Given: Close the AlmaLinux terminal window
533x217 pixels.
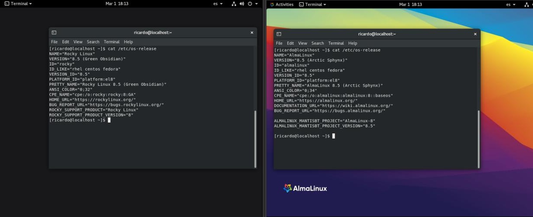Looking at the screenshot, I should [475, 34].
